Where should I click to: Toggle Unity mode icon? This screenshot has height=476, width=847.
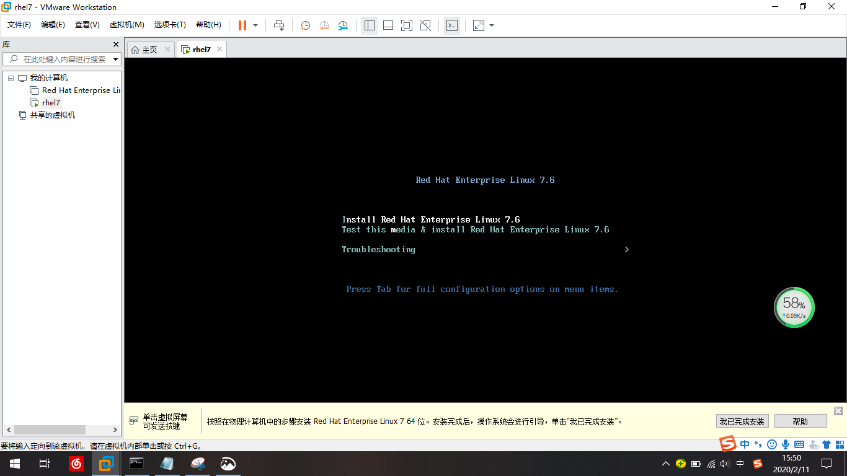[425, 25]
